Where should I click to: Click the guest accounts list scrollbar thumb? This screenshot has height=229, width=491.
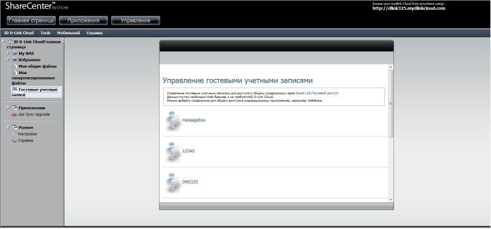tap(390, 103)
